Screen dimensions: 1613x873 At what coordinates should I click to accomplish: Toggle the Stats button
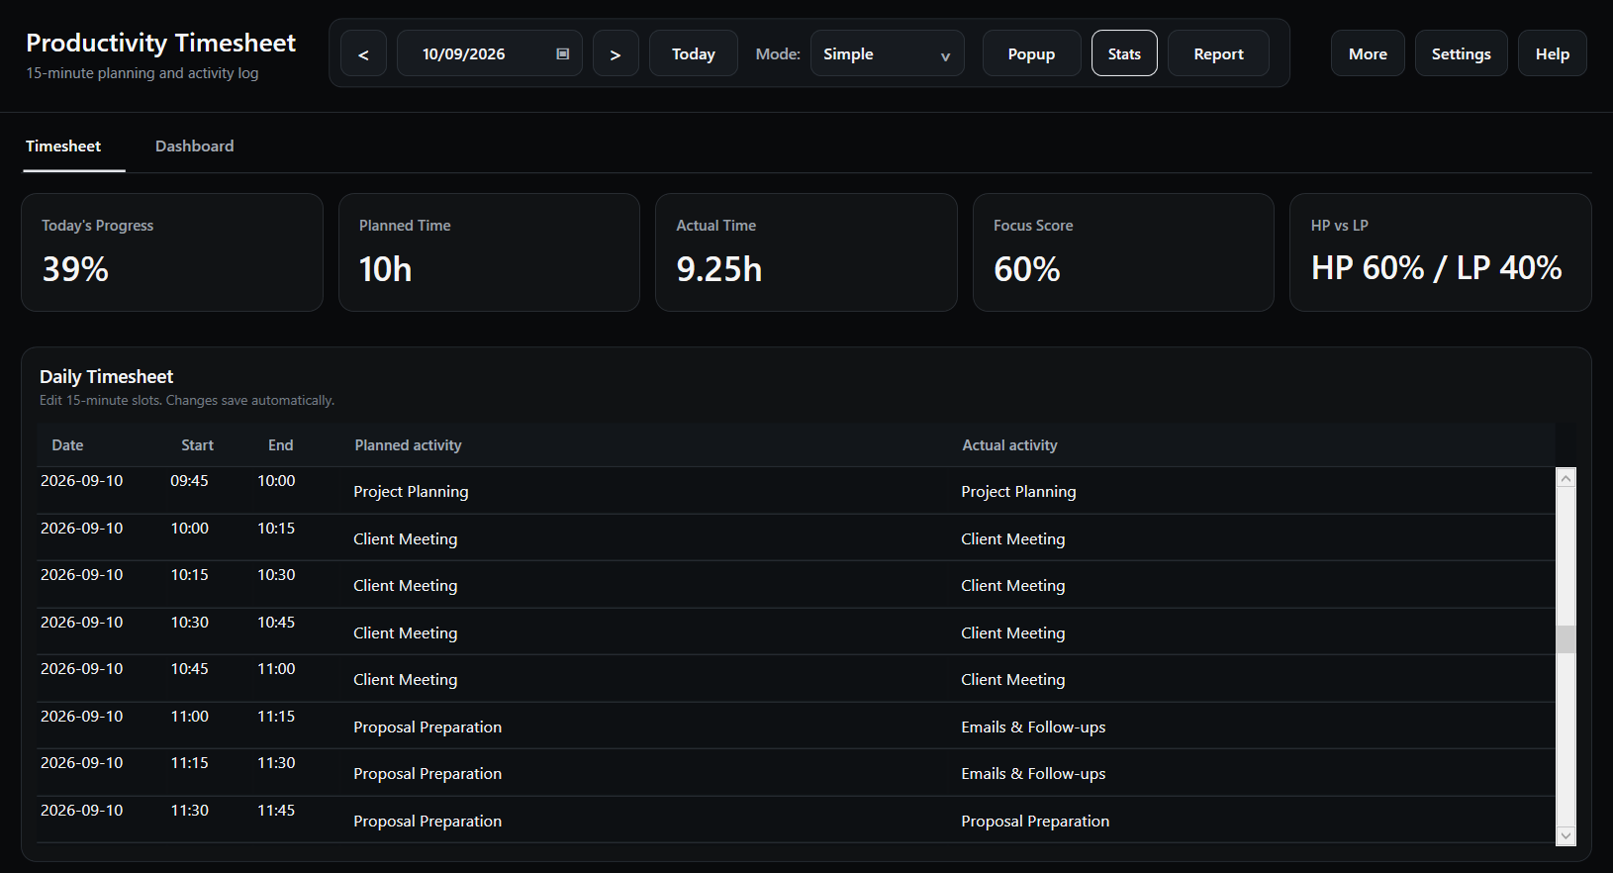tap(1124, 53)
